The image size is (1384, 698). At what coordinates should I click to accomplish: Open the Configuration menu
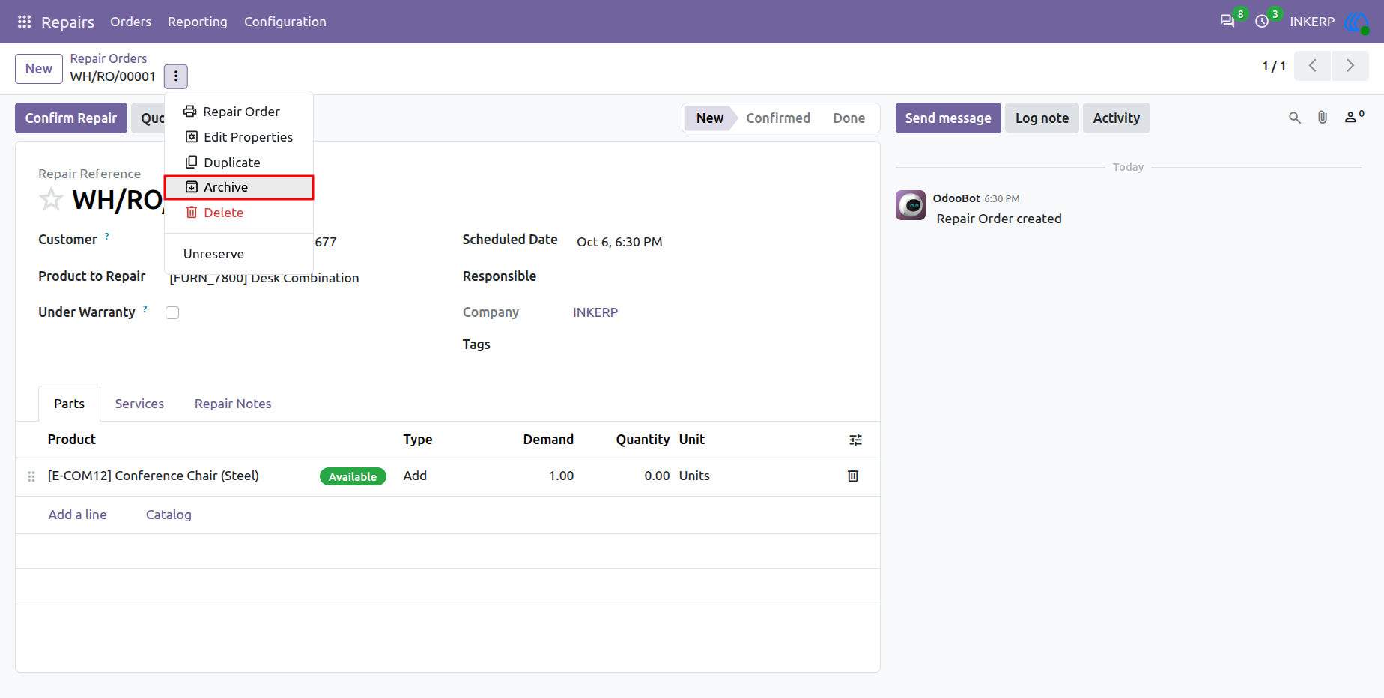coord(285,22)
